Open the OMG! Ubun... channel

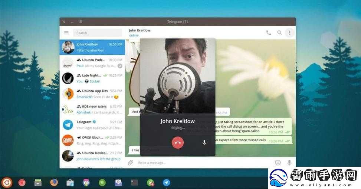[x=92, y=140]
